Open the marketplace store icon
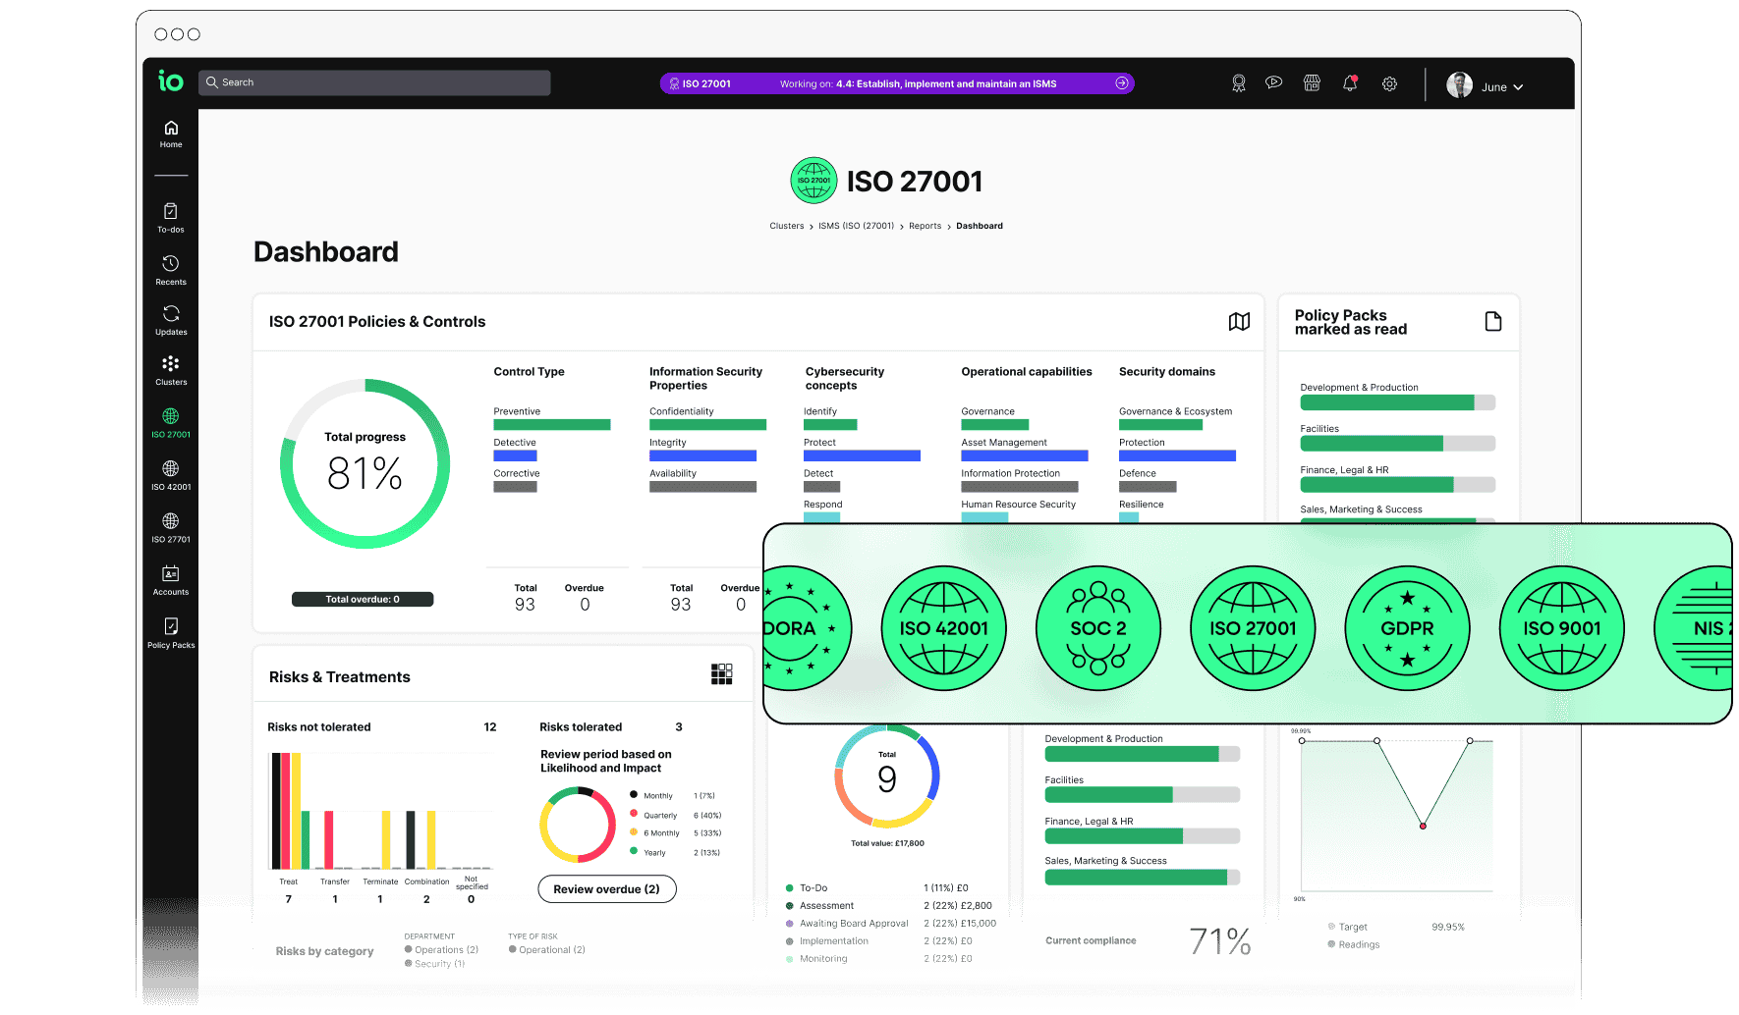The width and height of the screenshot is (1739, 1015). (1312, 83)
